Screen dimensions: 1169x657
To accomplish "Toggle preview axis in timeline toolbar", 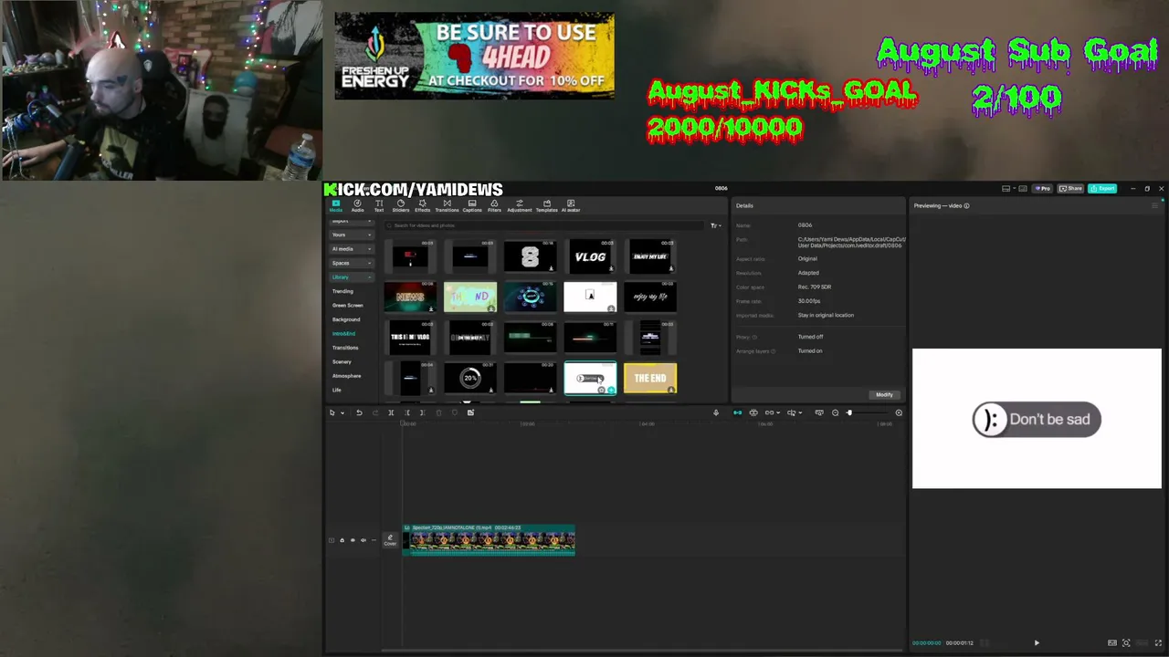I will (x=819, y=413).
